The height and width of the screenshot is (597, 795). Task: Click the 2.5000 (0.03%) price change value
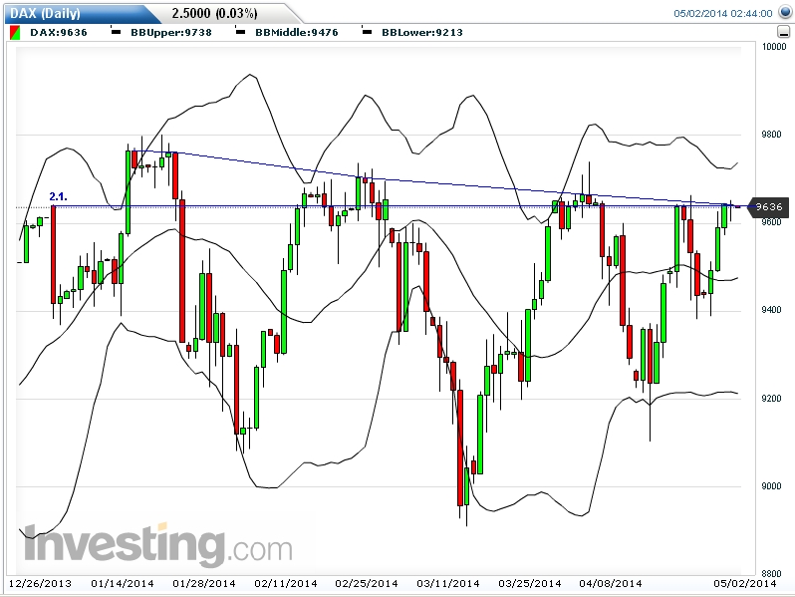click(x=214, y=13)
